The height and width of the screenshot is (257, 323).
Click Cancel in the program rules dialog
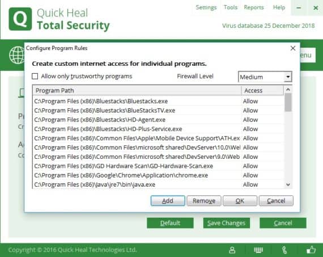pyautogui.click(x=276, y=201)
